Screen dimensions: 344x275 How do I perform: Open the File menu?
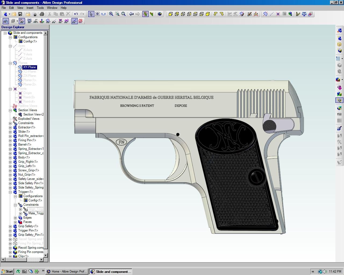point(4,8)
